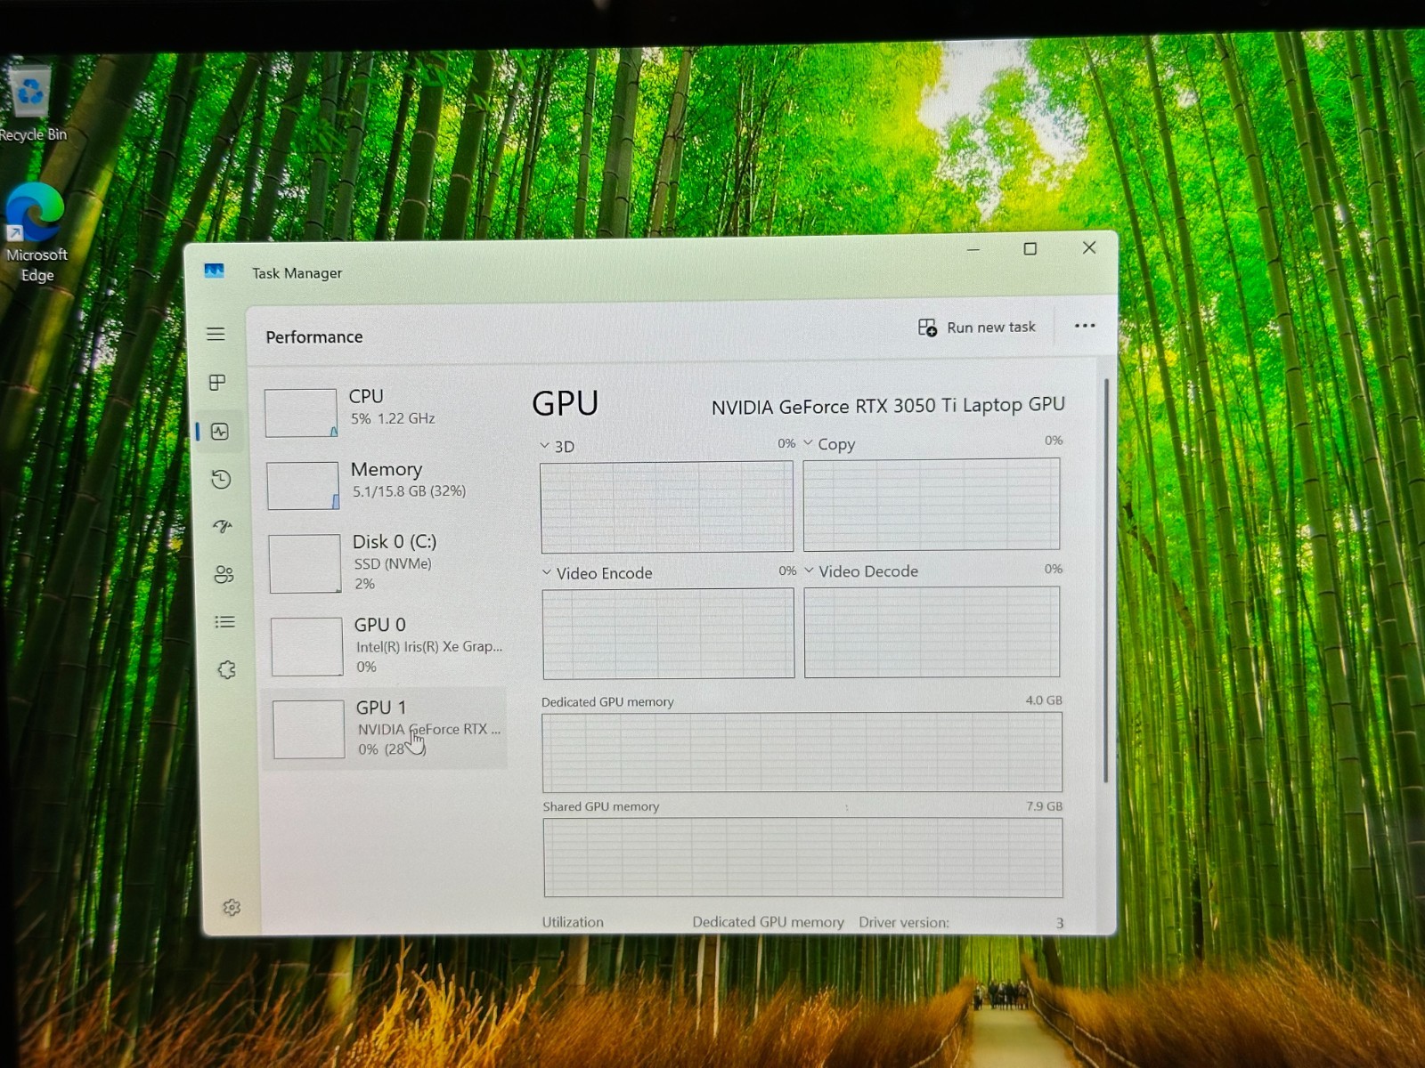Open the Users icon in sidebar

tap(224, 575)
